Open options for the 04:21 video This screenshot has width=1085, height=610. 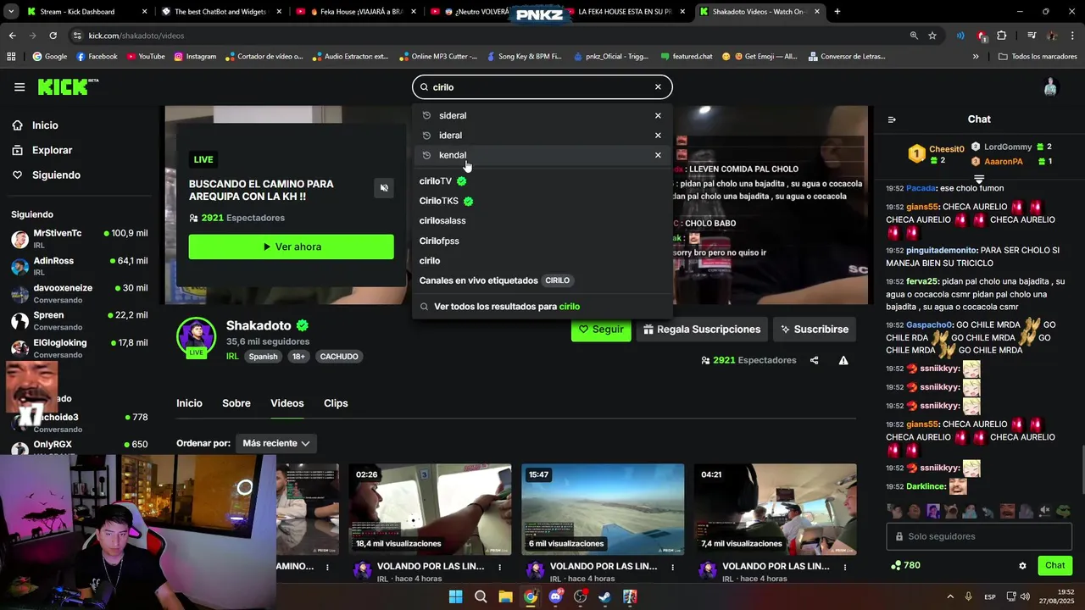tap(846, 567)
